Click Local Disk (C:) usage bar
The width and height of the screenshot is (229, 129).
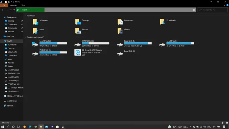point(53,43)
